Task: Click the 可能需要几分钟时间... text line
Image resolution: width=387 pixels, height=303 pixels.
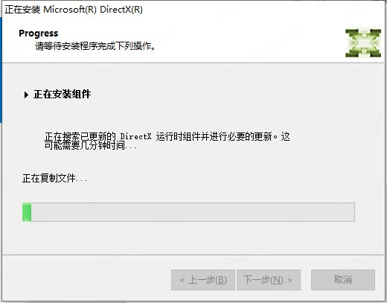Action: pos(91,145)
